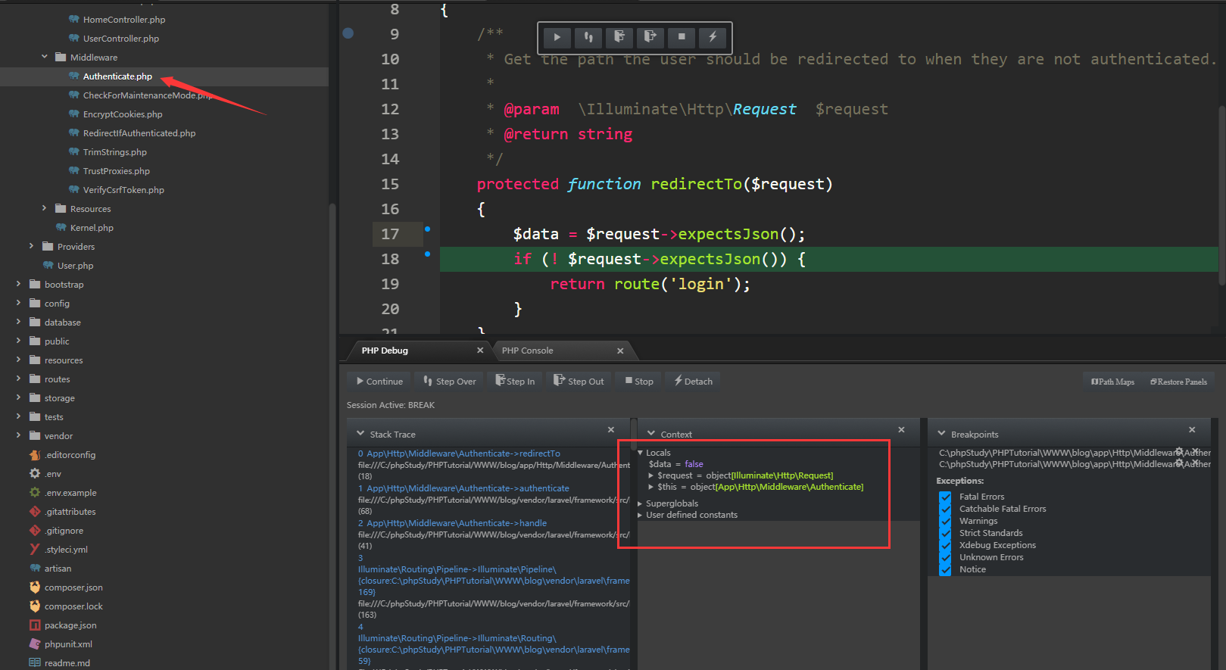Open User.php file

[x=75, y=266]
